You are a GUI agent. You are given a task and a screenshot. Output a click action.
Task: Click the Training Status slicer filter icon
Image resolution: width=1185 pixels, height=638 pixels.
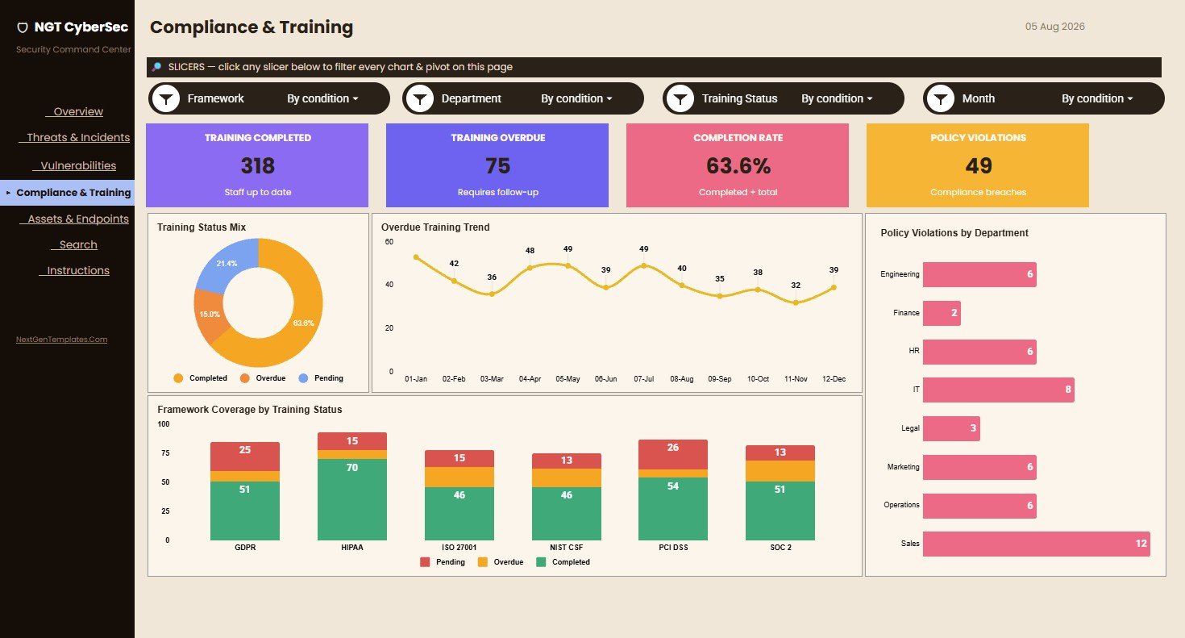click(680, 98)
